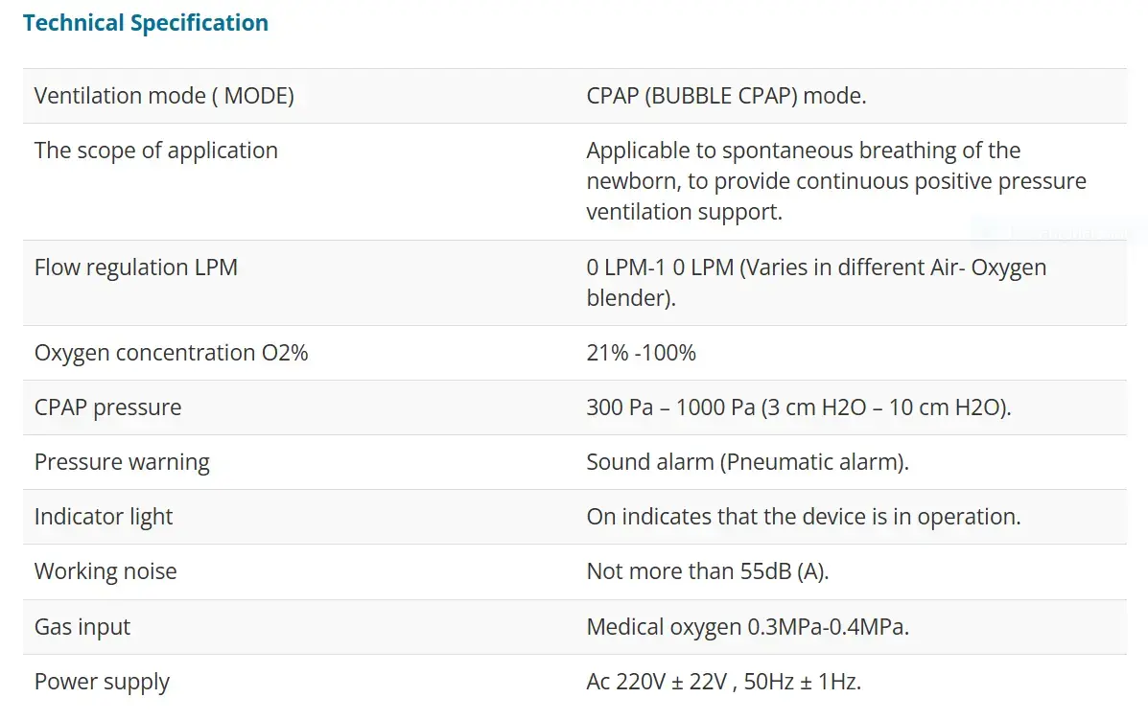Select the Pressure warning label
Image resolution: width=1148 pixels, height=721 pixels.
point(122,462)
